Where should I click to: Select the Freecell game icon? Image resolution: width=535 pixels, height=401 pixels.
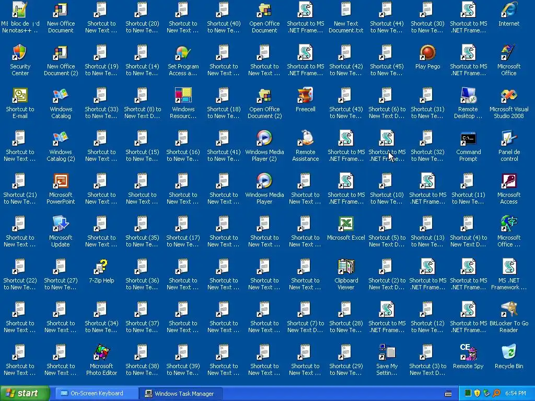305,99
